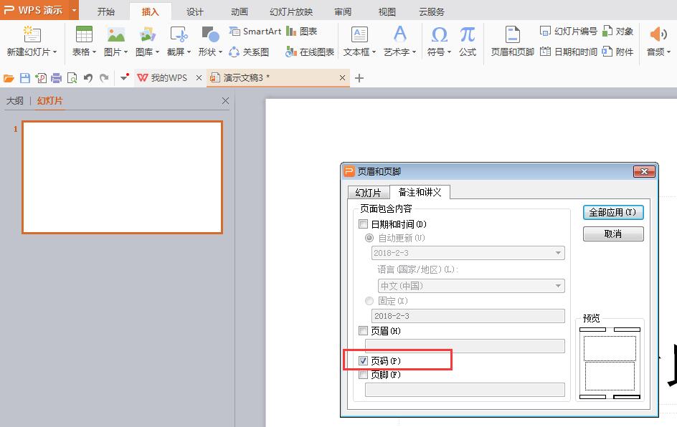Open the quick access toolbar customize arrow
677x427 pixels.
pyautogui.click(x=124, y=77)
